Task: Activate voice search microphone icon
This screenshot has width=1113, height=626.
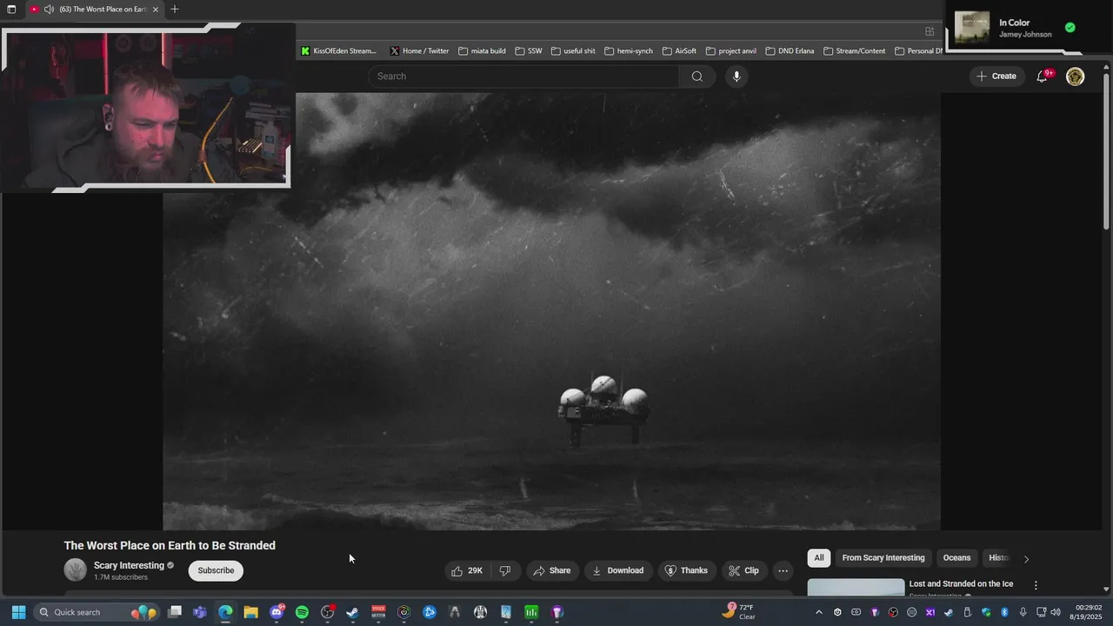Action: 736,77
